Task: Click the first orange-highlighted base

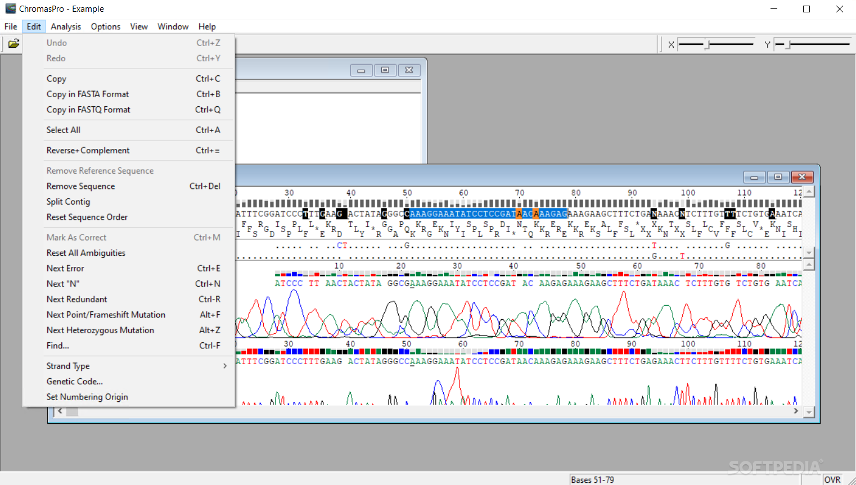Action: [519, 214]
